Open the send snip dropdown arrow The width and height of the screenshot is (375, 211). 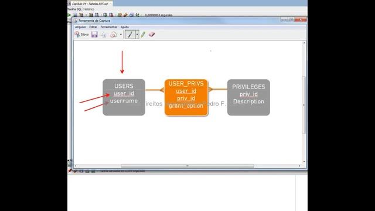point(121,35)
